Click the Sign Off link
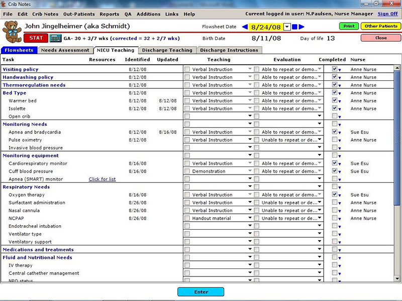Screen dimensions: 402x301 point(387,14)
